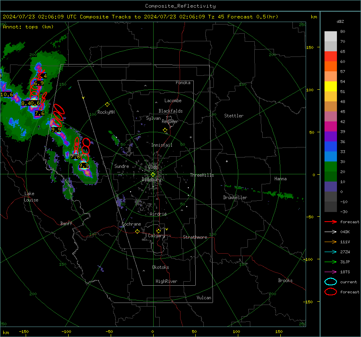
Task: Click the Hanna town label
Action: click(x=280, y=179)
